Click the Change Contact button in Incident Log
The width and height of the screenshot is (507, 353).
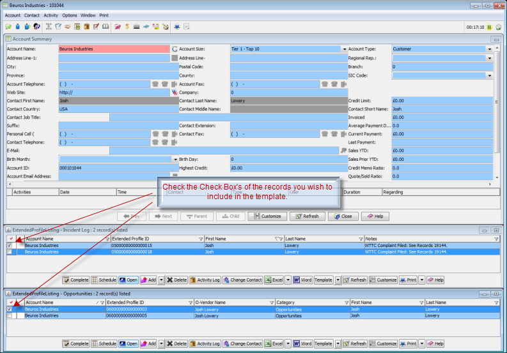pos(242,280)
